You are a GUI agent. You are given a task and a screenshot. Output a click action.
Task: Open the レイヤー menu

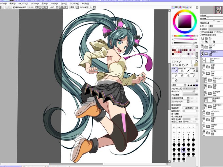click(x=35, y=4)
